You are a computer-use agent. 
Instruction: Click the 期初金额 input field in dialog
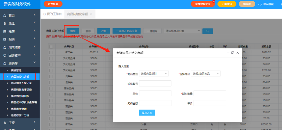155,103
